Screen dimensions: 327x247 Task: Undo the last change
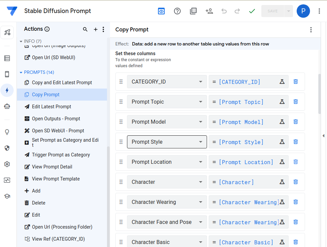(x=224, y=11)
